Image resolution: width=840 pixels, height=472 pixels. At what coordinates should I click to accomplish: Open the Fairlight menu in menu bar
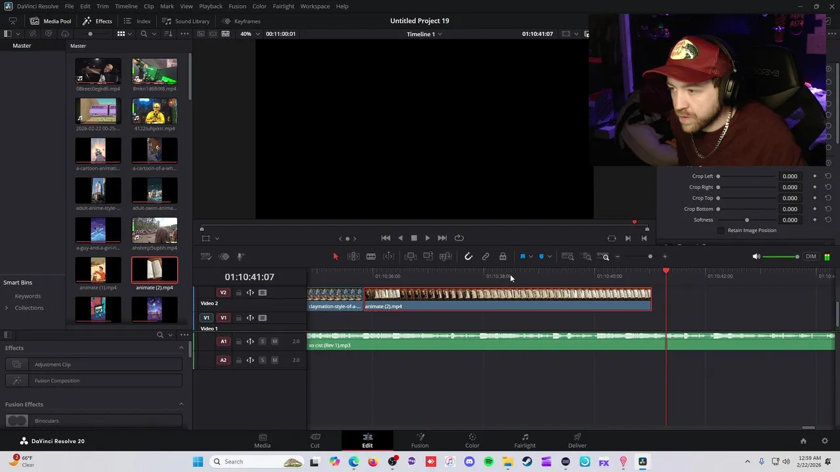point(283,6)
